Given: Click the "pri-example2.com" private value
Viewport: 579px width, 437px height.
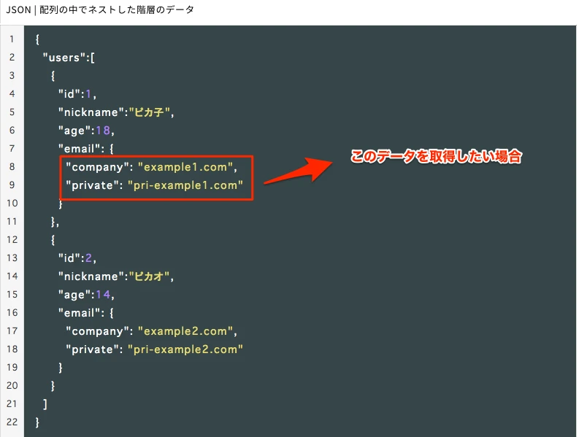Looking at the screenshot, I should pyautogui.click(x=185, y=349).
